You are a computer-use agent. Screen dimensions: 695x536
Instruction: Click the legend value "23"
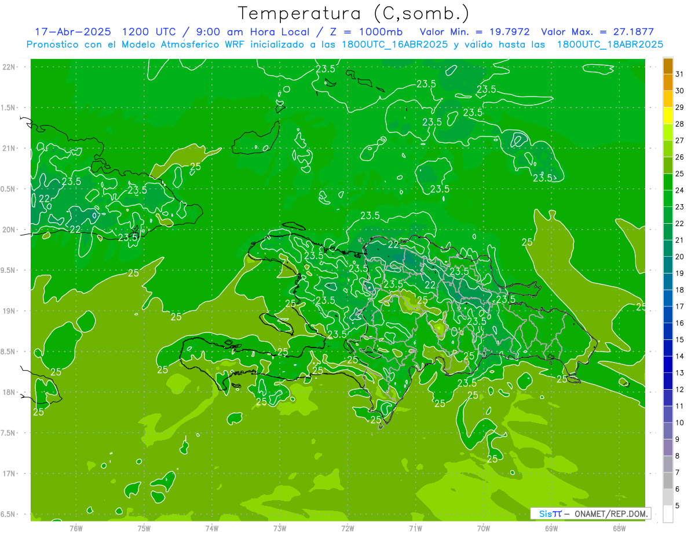(x=679, y=207)
